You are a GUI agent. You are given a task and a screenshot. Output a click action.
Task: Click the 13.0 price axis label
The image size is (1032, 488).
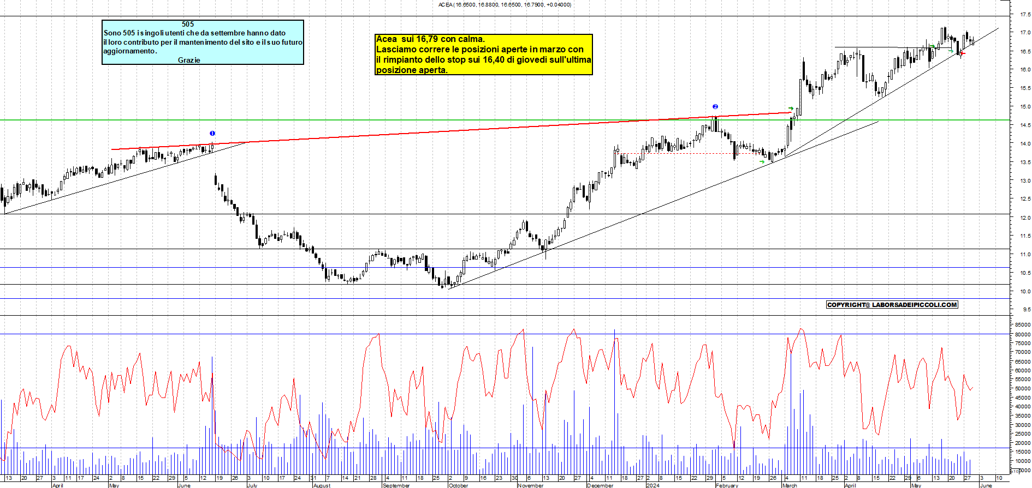point(1025,180)
